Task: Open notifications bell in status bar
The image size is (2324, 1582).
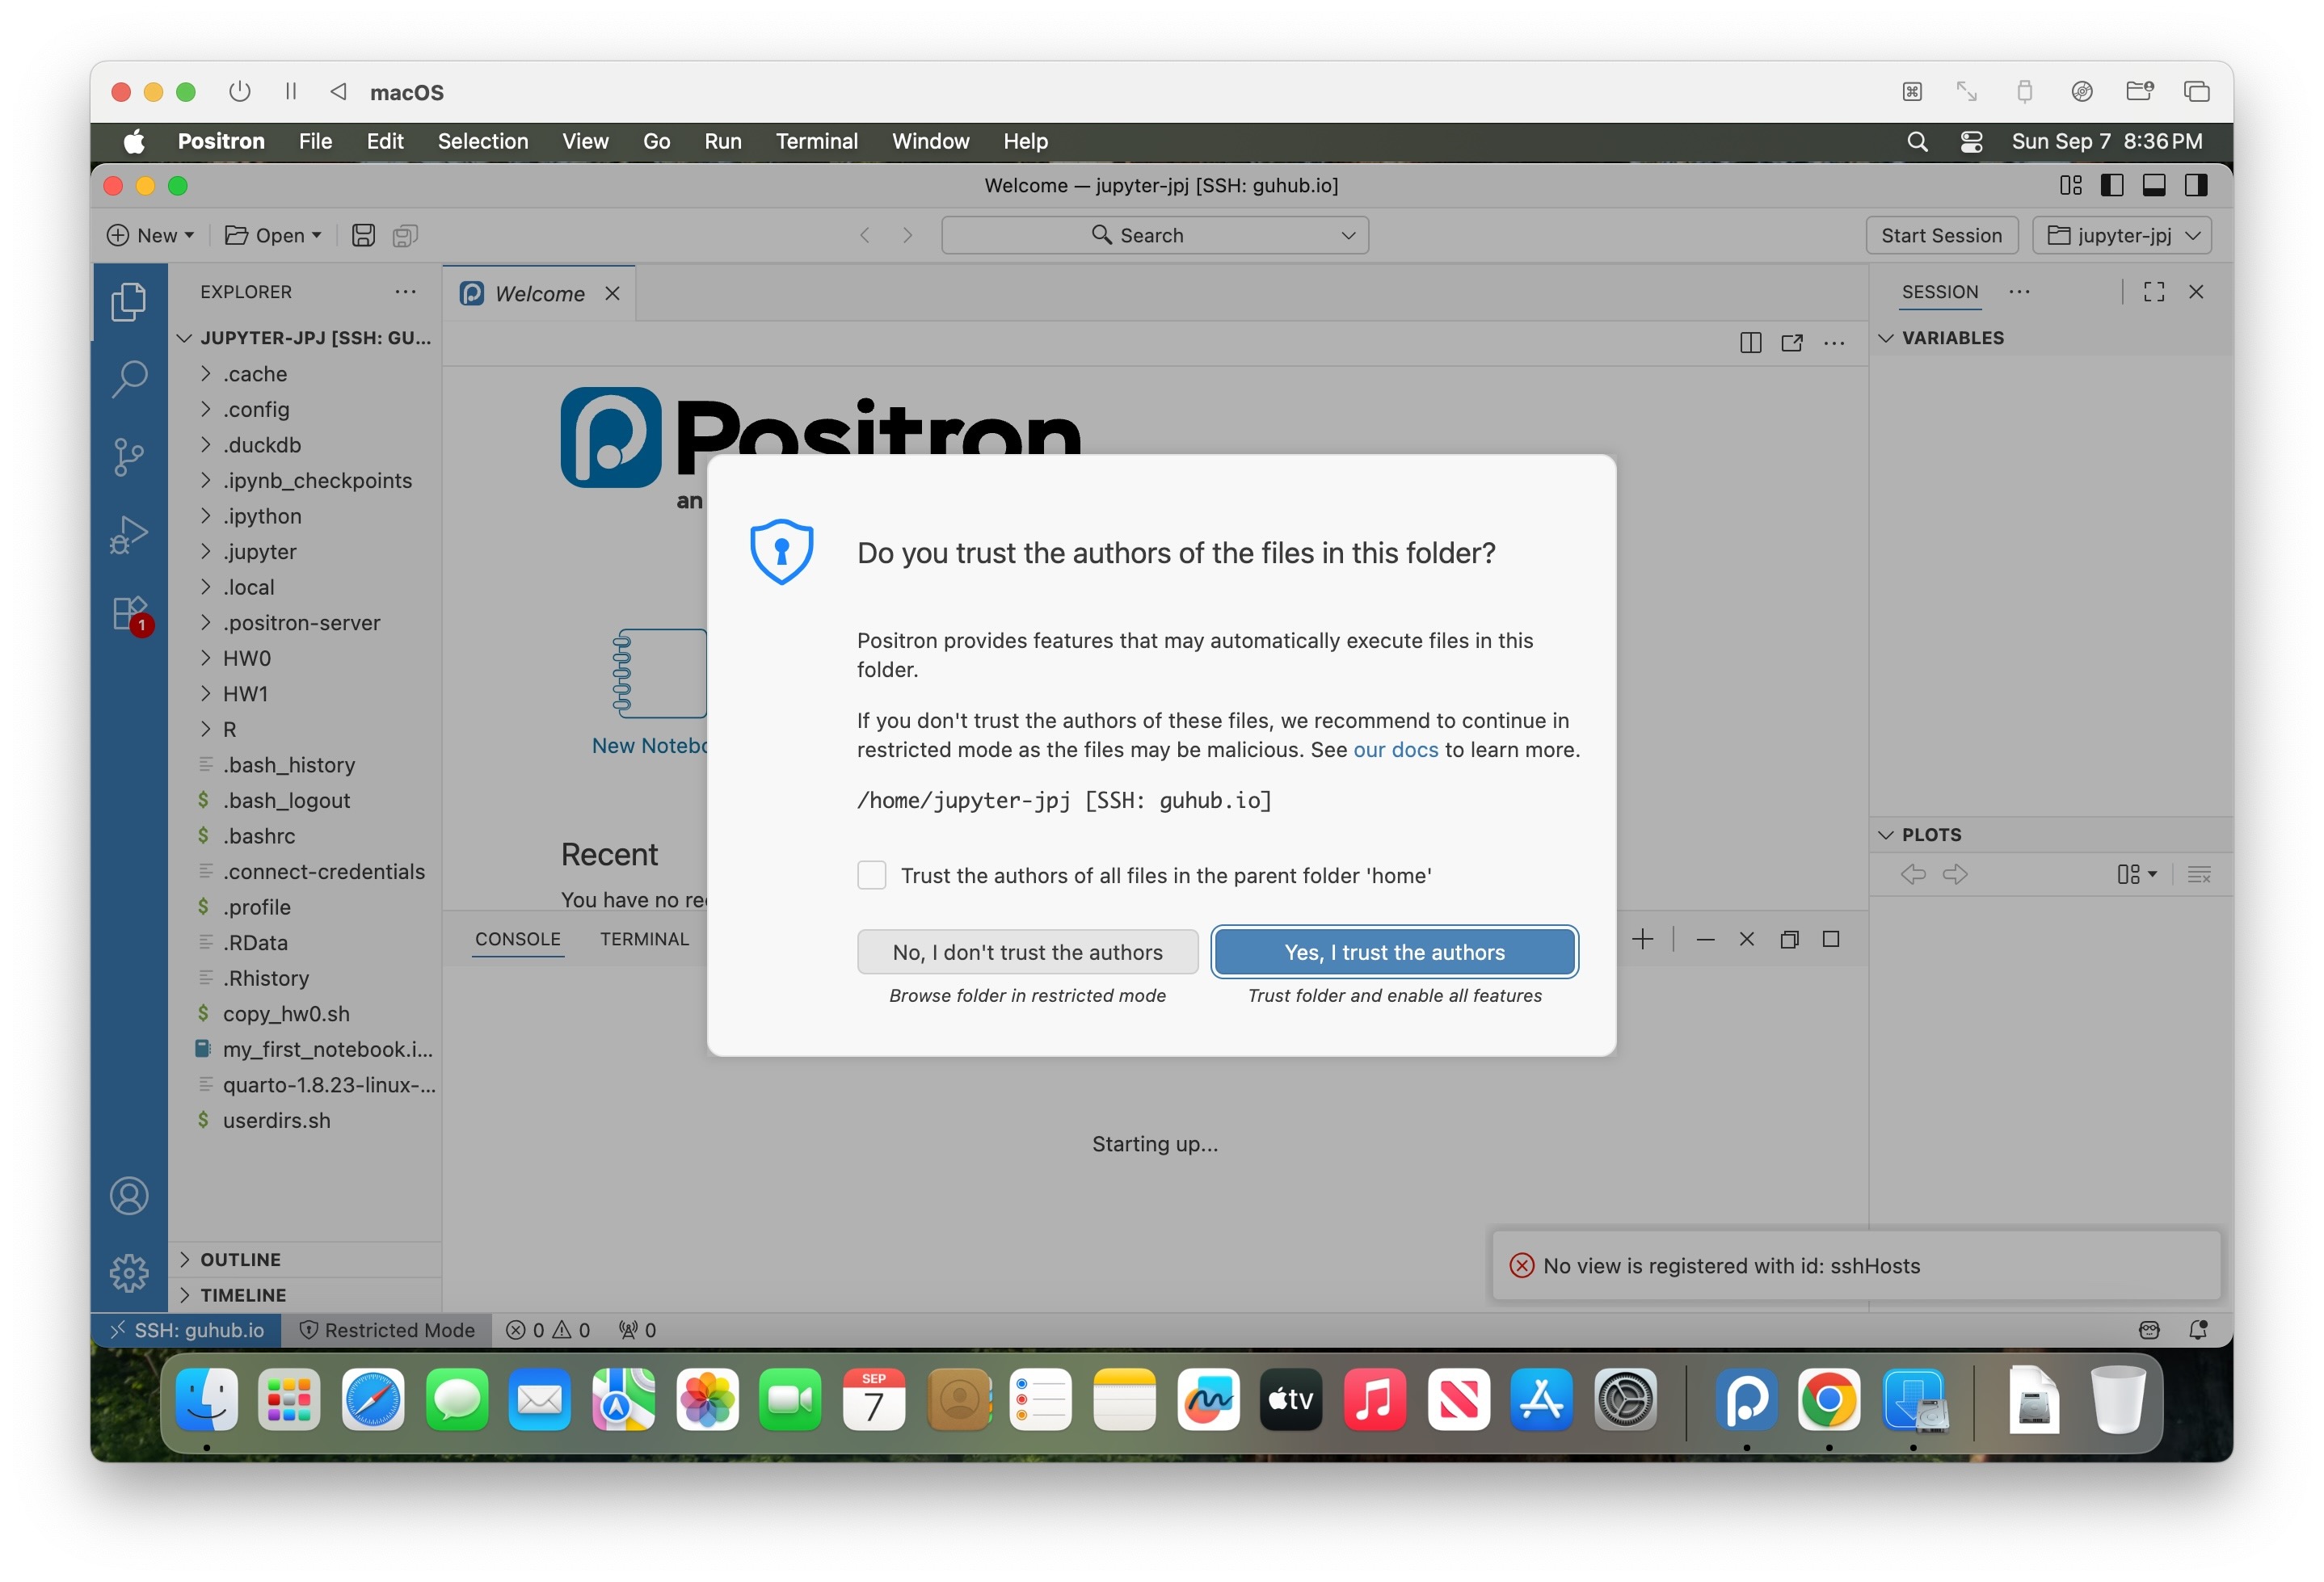Action: 2198,1330
